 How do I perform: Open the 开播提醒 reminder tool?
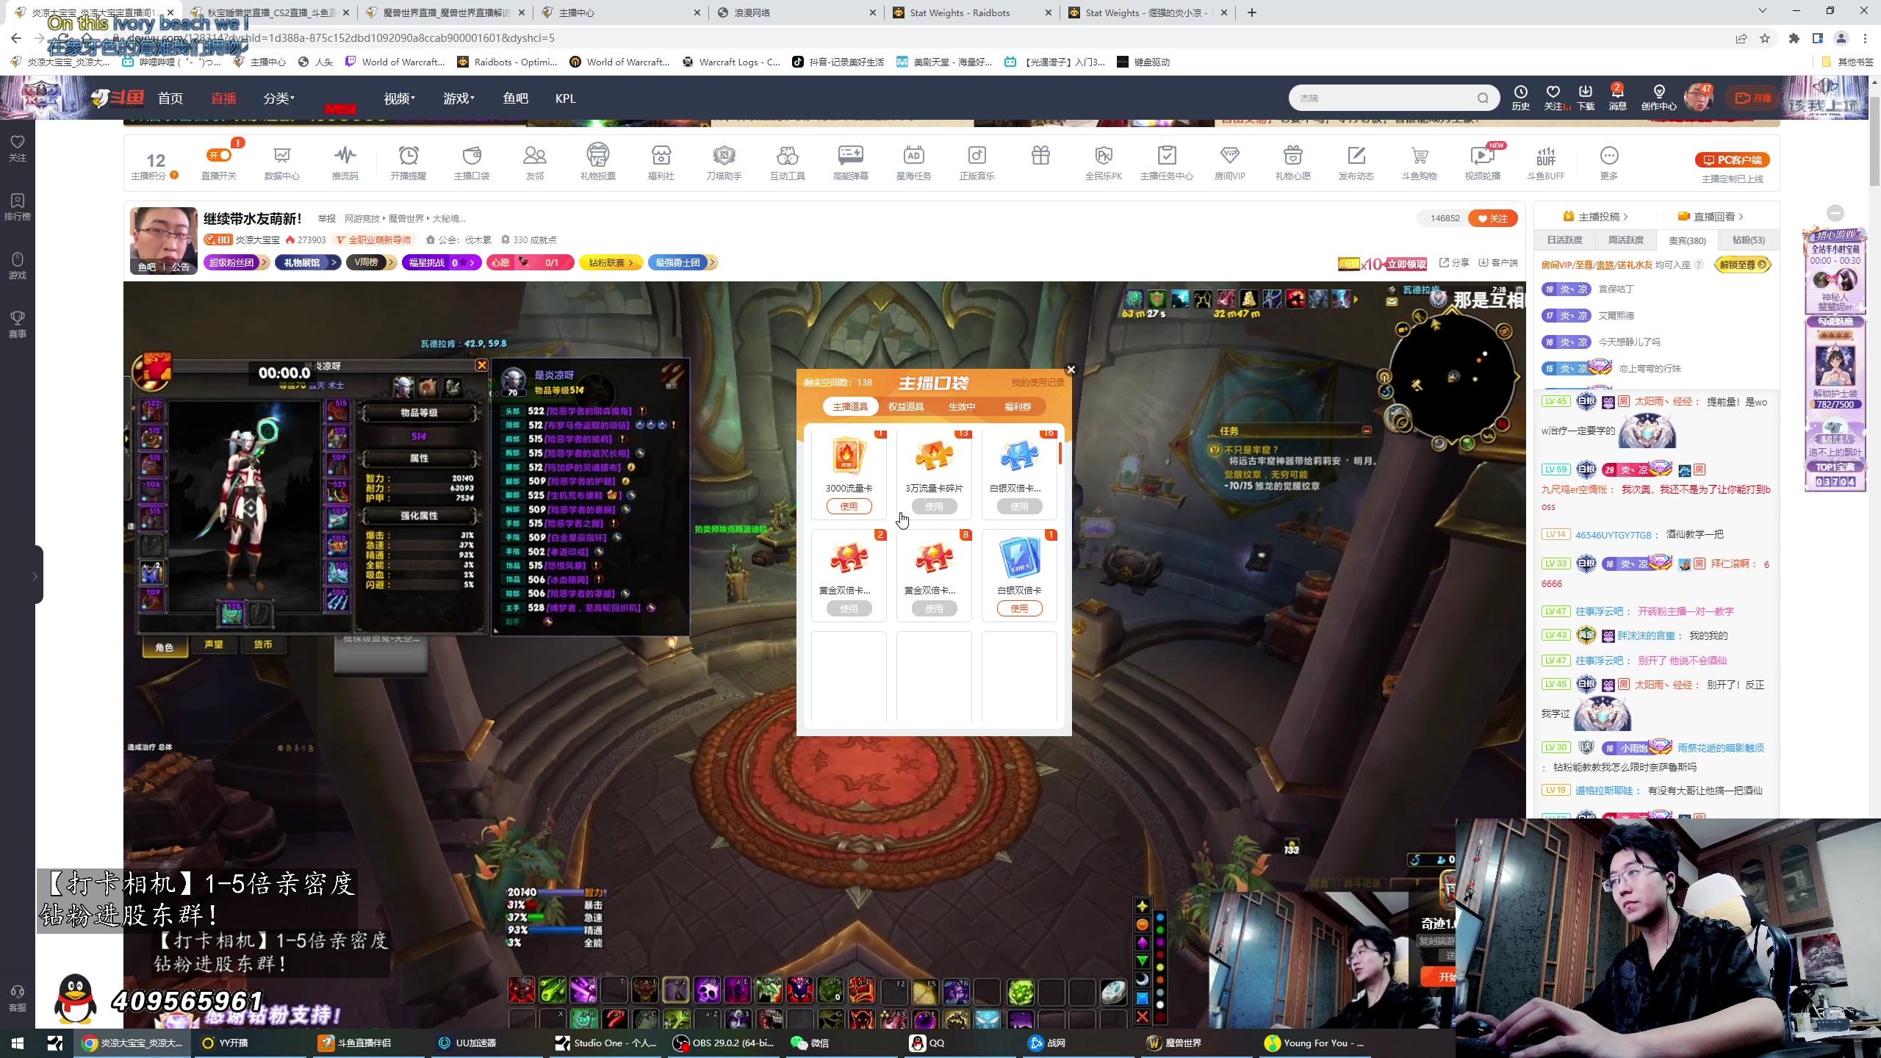tap(408, 162)
